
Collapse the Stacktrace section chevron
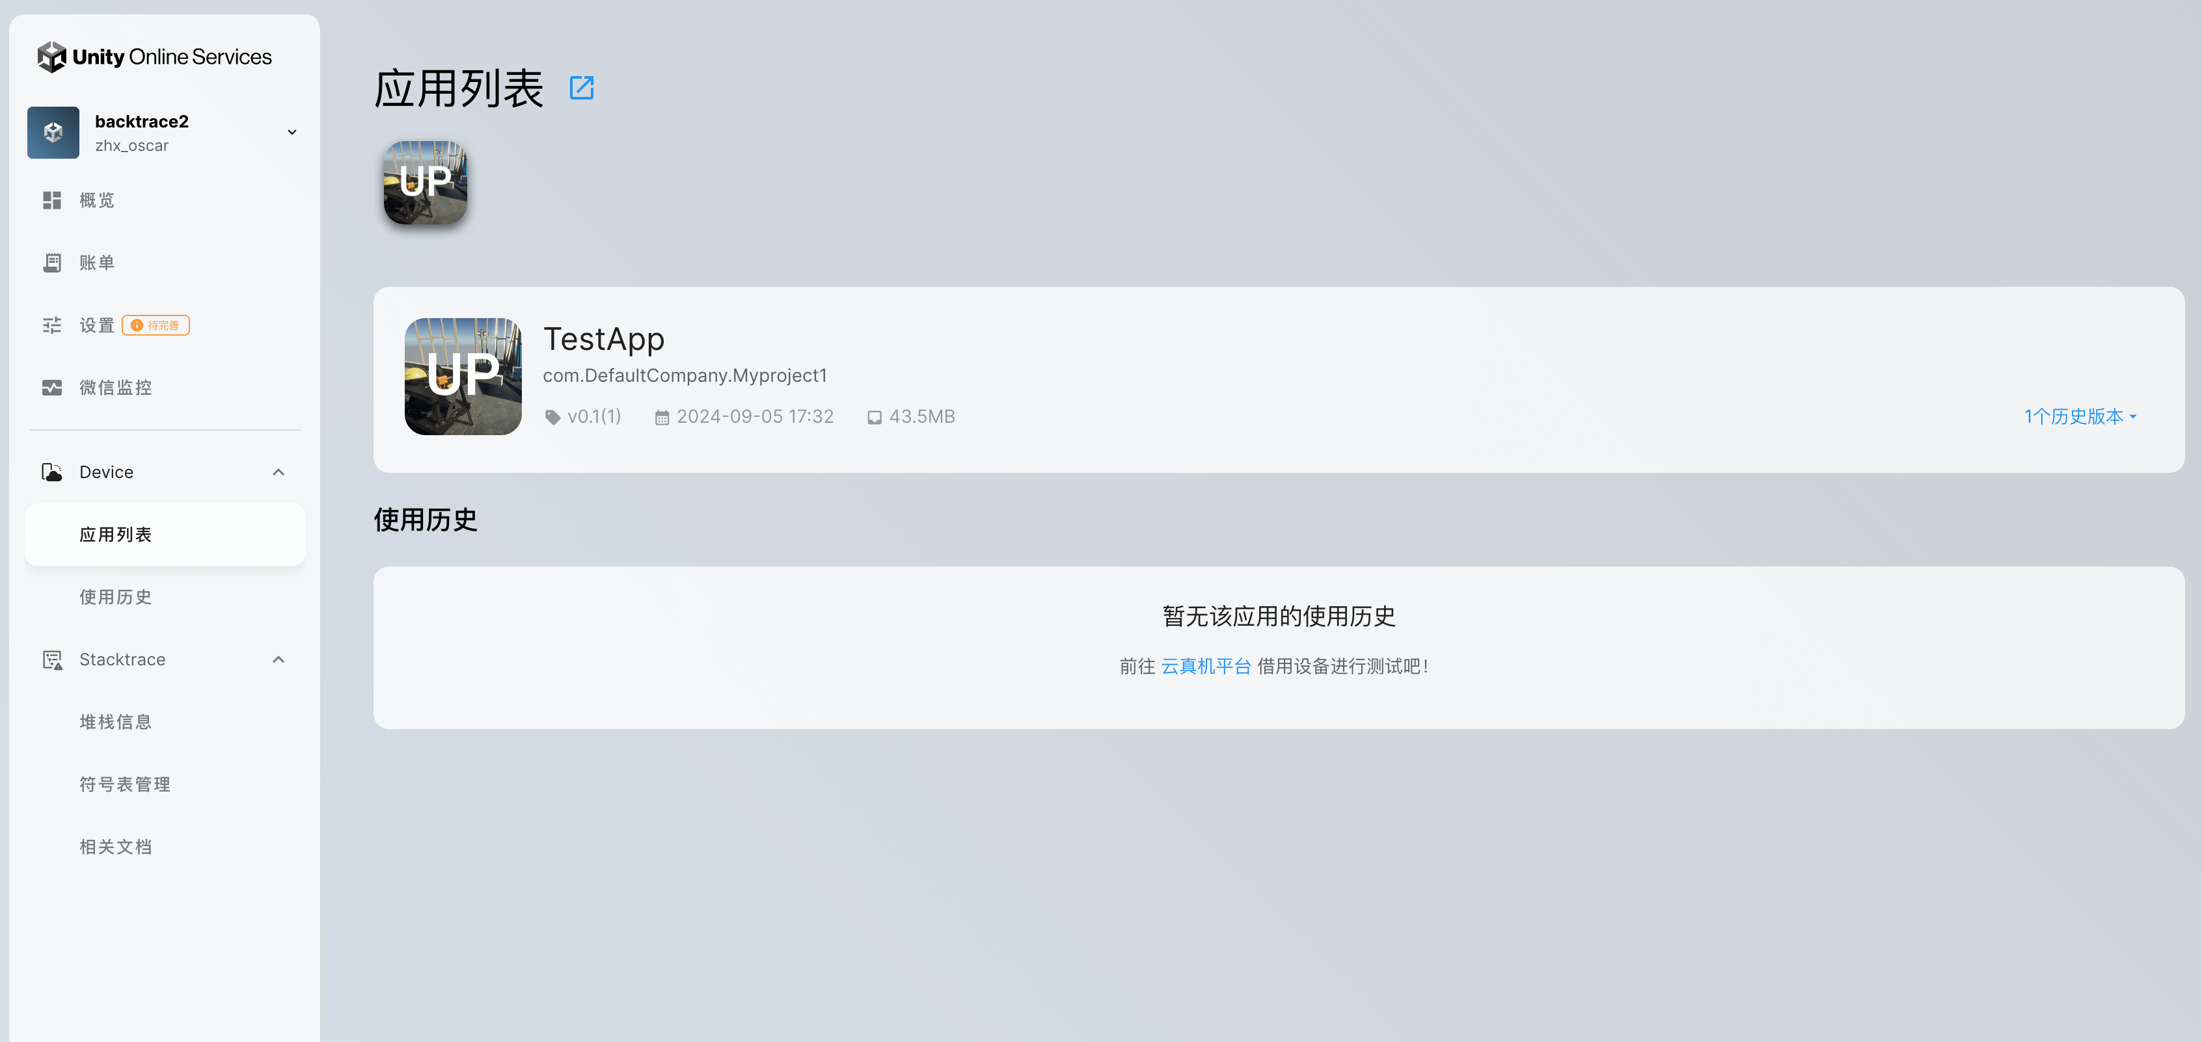coord(278,659)
